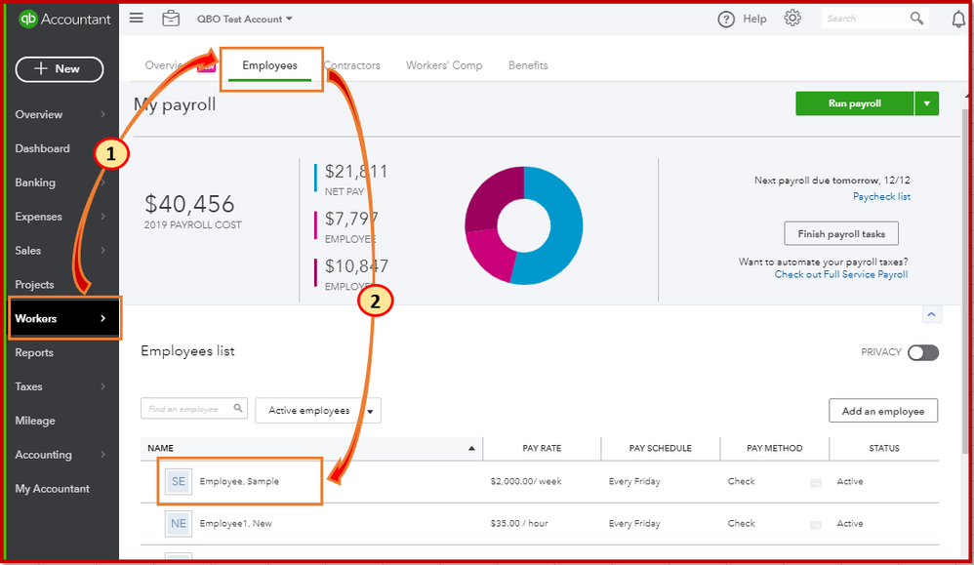Open the Employee1, New name
Viewport: 974px width, 565px height.
[235, 523]
